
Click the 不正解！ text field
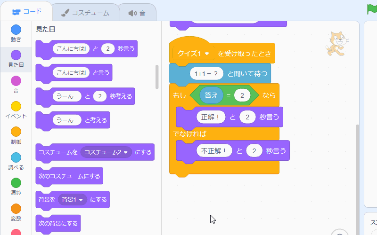pyautogui.click(x=214, y=150)
